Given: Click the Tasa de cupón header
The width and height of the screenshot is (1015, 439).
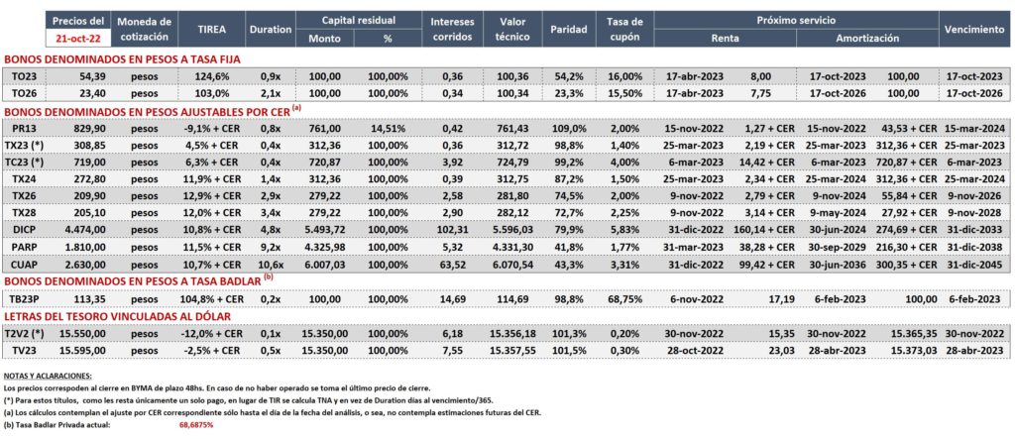Looking at the screenshot, I should click(624, 29).
